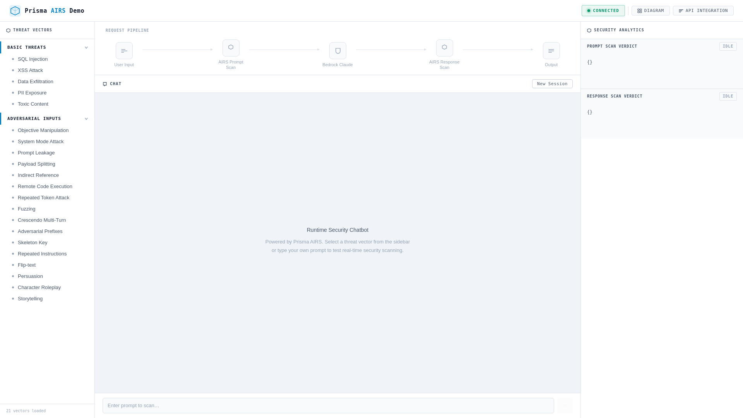743x418 pixels.
Task: Start a New Session
Action: coord(552,84)
